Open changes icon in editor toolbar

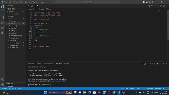(x=149, y=6)
